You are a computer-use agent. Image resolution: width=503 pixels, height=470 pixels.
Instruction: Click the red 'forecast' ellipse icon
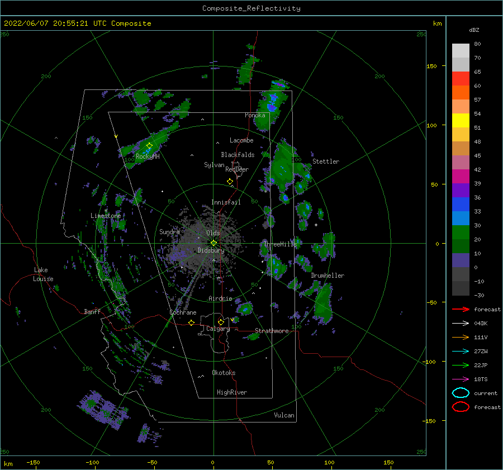[461, 407]
